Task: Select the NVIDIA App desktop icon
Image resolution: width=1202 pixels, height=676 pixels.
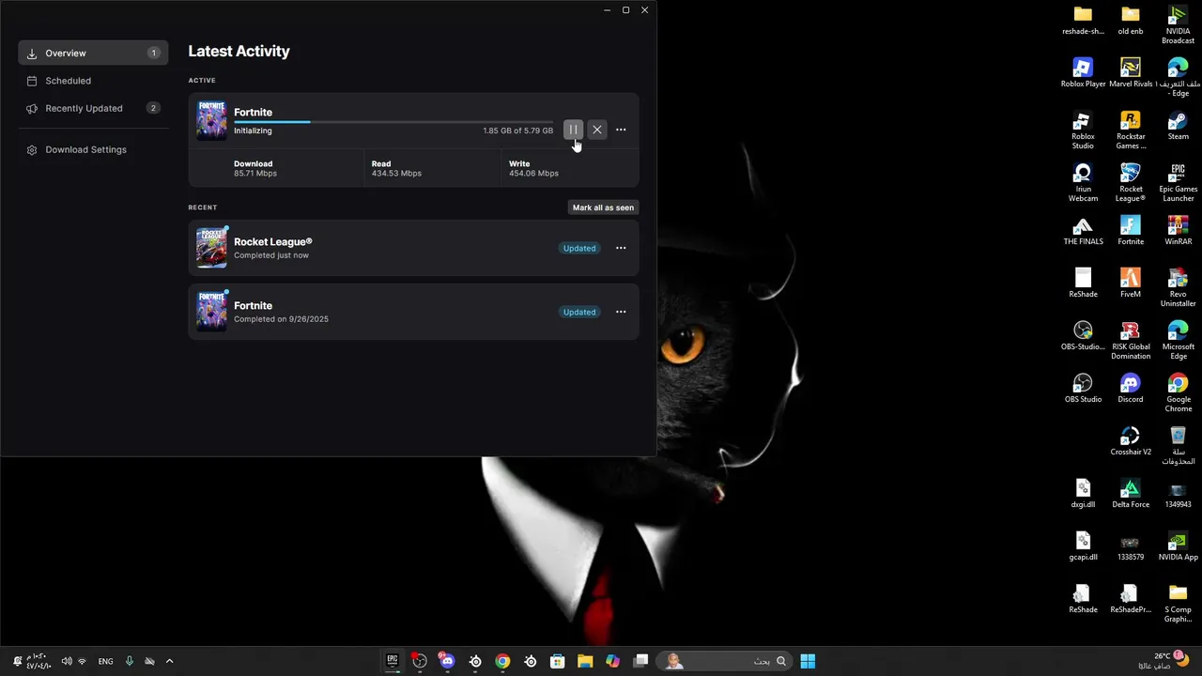Action: (1178, 546)
